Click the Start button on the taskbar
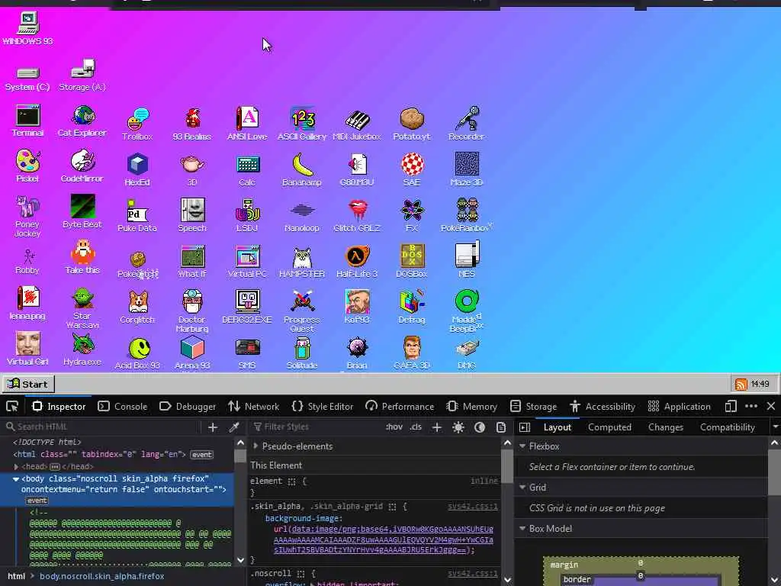 point(28,385)
